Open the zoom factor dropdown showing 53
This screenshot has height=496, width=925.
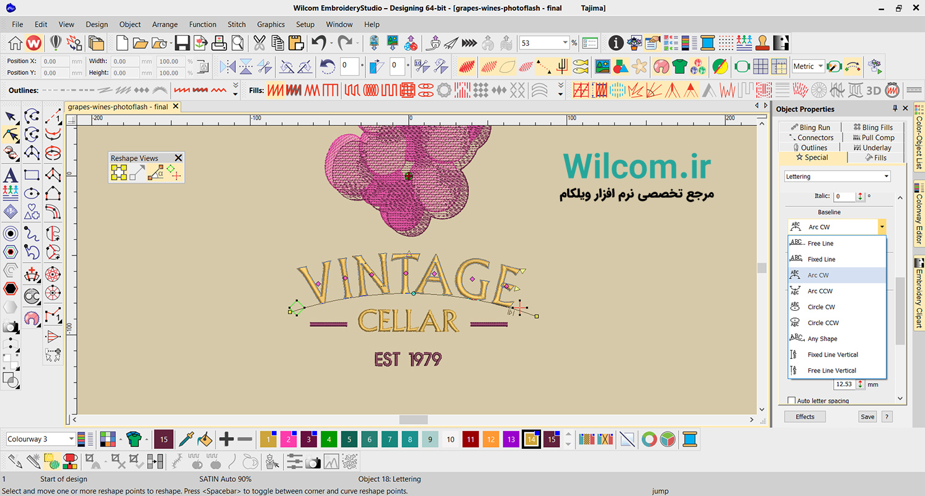click(565, 43)
